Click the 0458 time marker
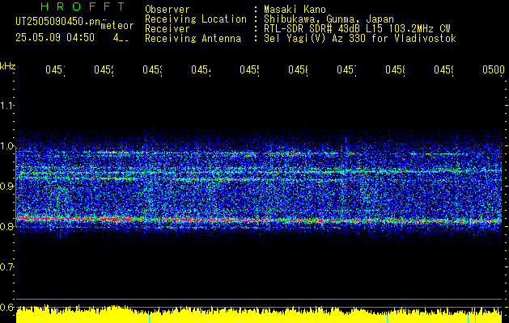This screenshot has width=509, height=323. [x=395, y=69]
